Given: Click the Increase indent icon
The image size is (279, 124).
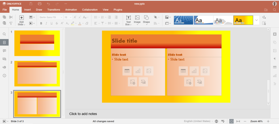Looking at the screenshot, I should pyautogui.click(x=116, y=17).
